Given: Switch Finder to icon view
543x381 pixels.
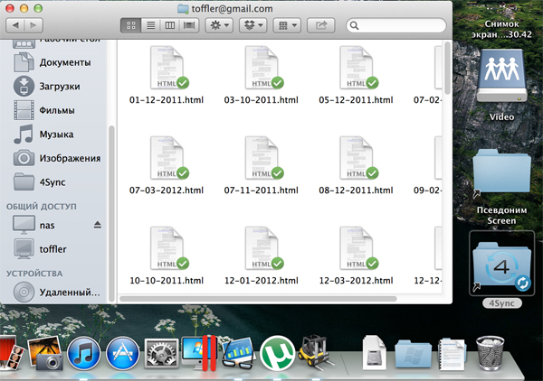Looking at the screenshot, I should point(129,28).
